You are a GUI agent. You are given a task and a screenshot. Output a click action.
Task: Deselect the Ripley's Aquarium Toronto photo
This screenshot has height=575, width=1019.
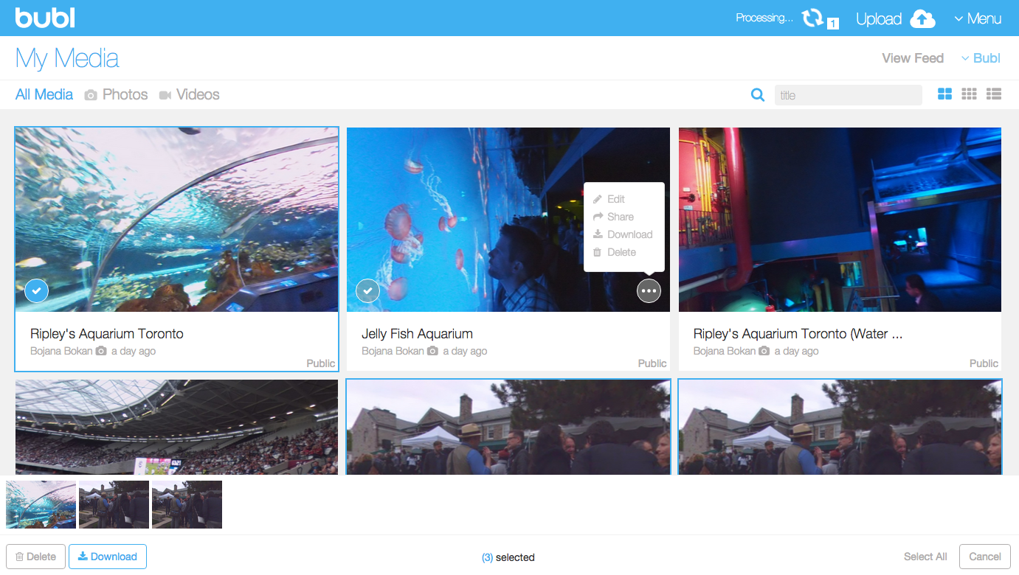[36, 290]
